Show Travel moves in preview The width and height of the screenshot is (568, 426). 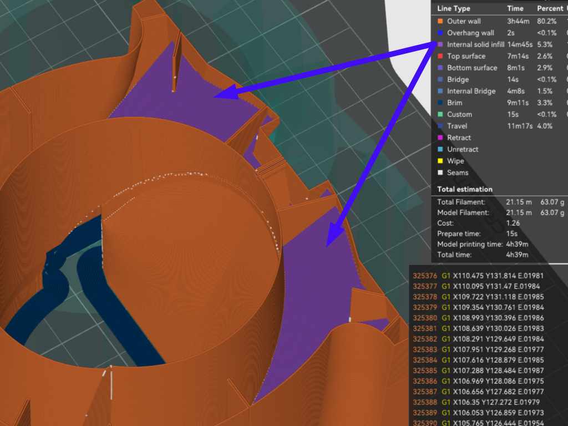point(458,126)
